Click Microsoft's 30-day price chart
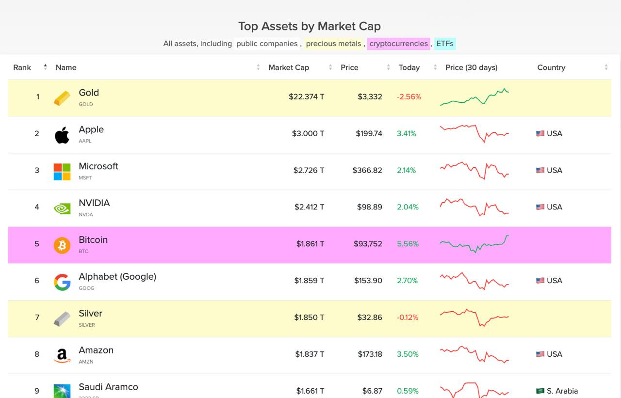 coord(474,170)
